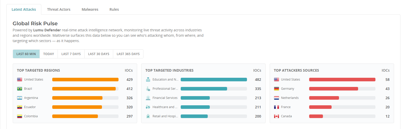The width and height of the screenshot is (405, 129).
Task: Click the Financial Services industry icon
Action: (148, 98)
